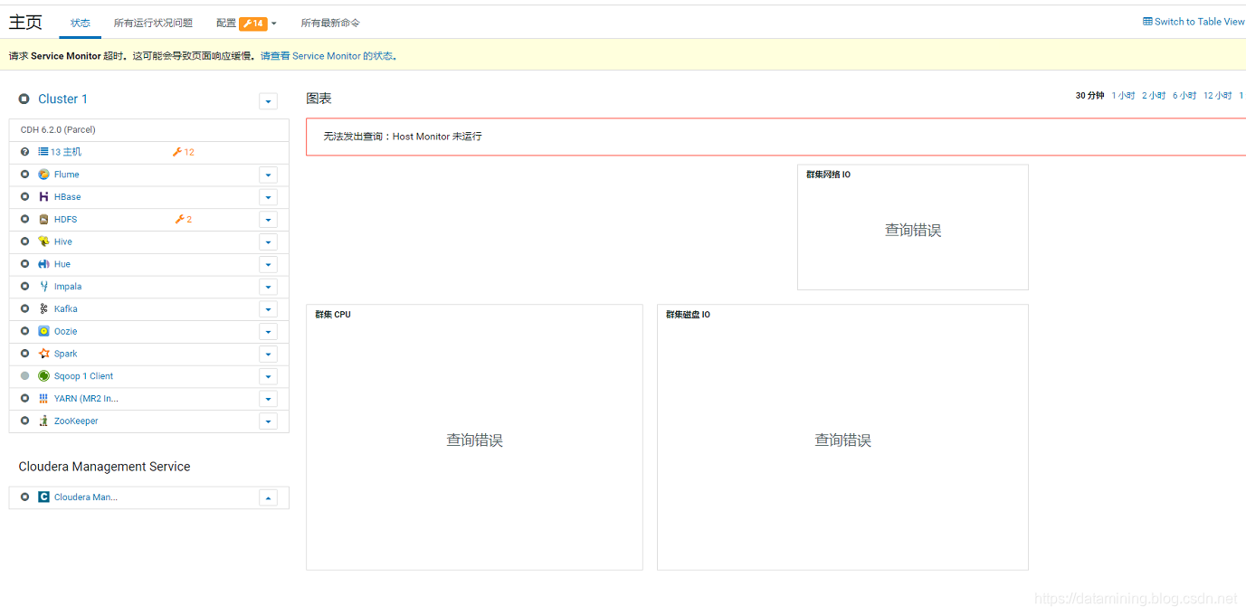Open the ZooKeeper actions dropdown
Viewport: 1246px width, 615px height.
point(268,421)
